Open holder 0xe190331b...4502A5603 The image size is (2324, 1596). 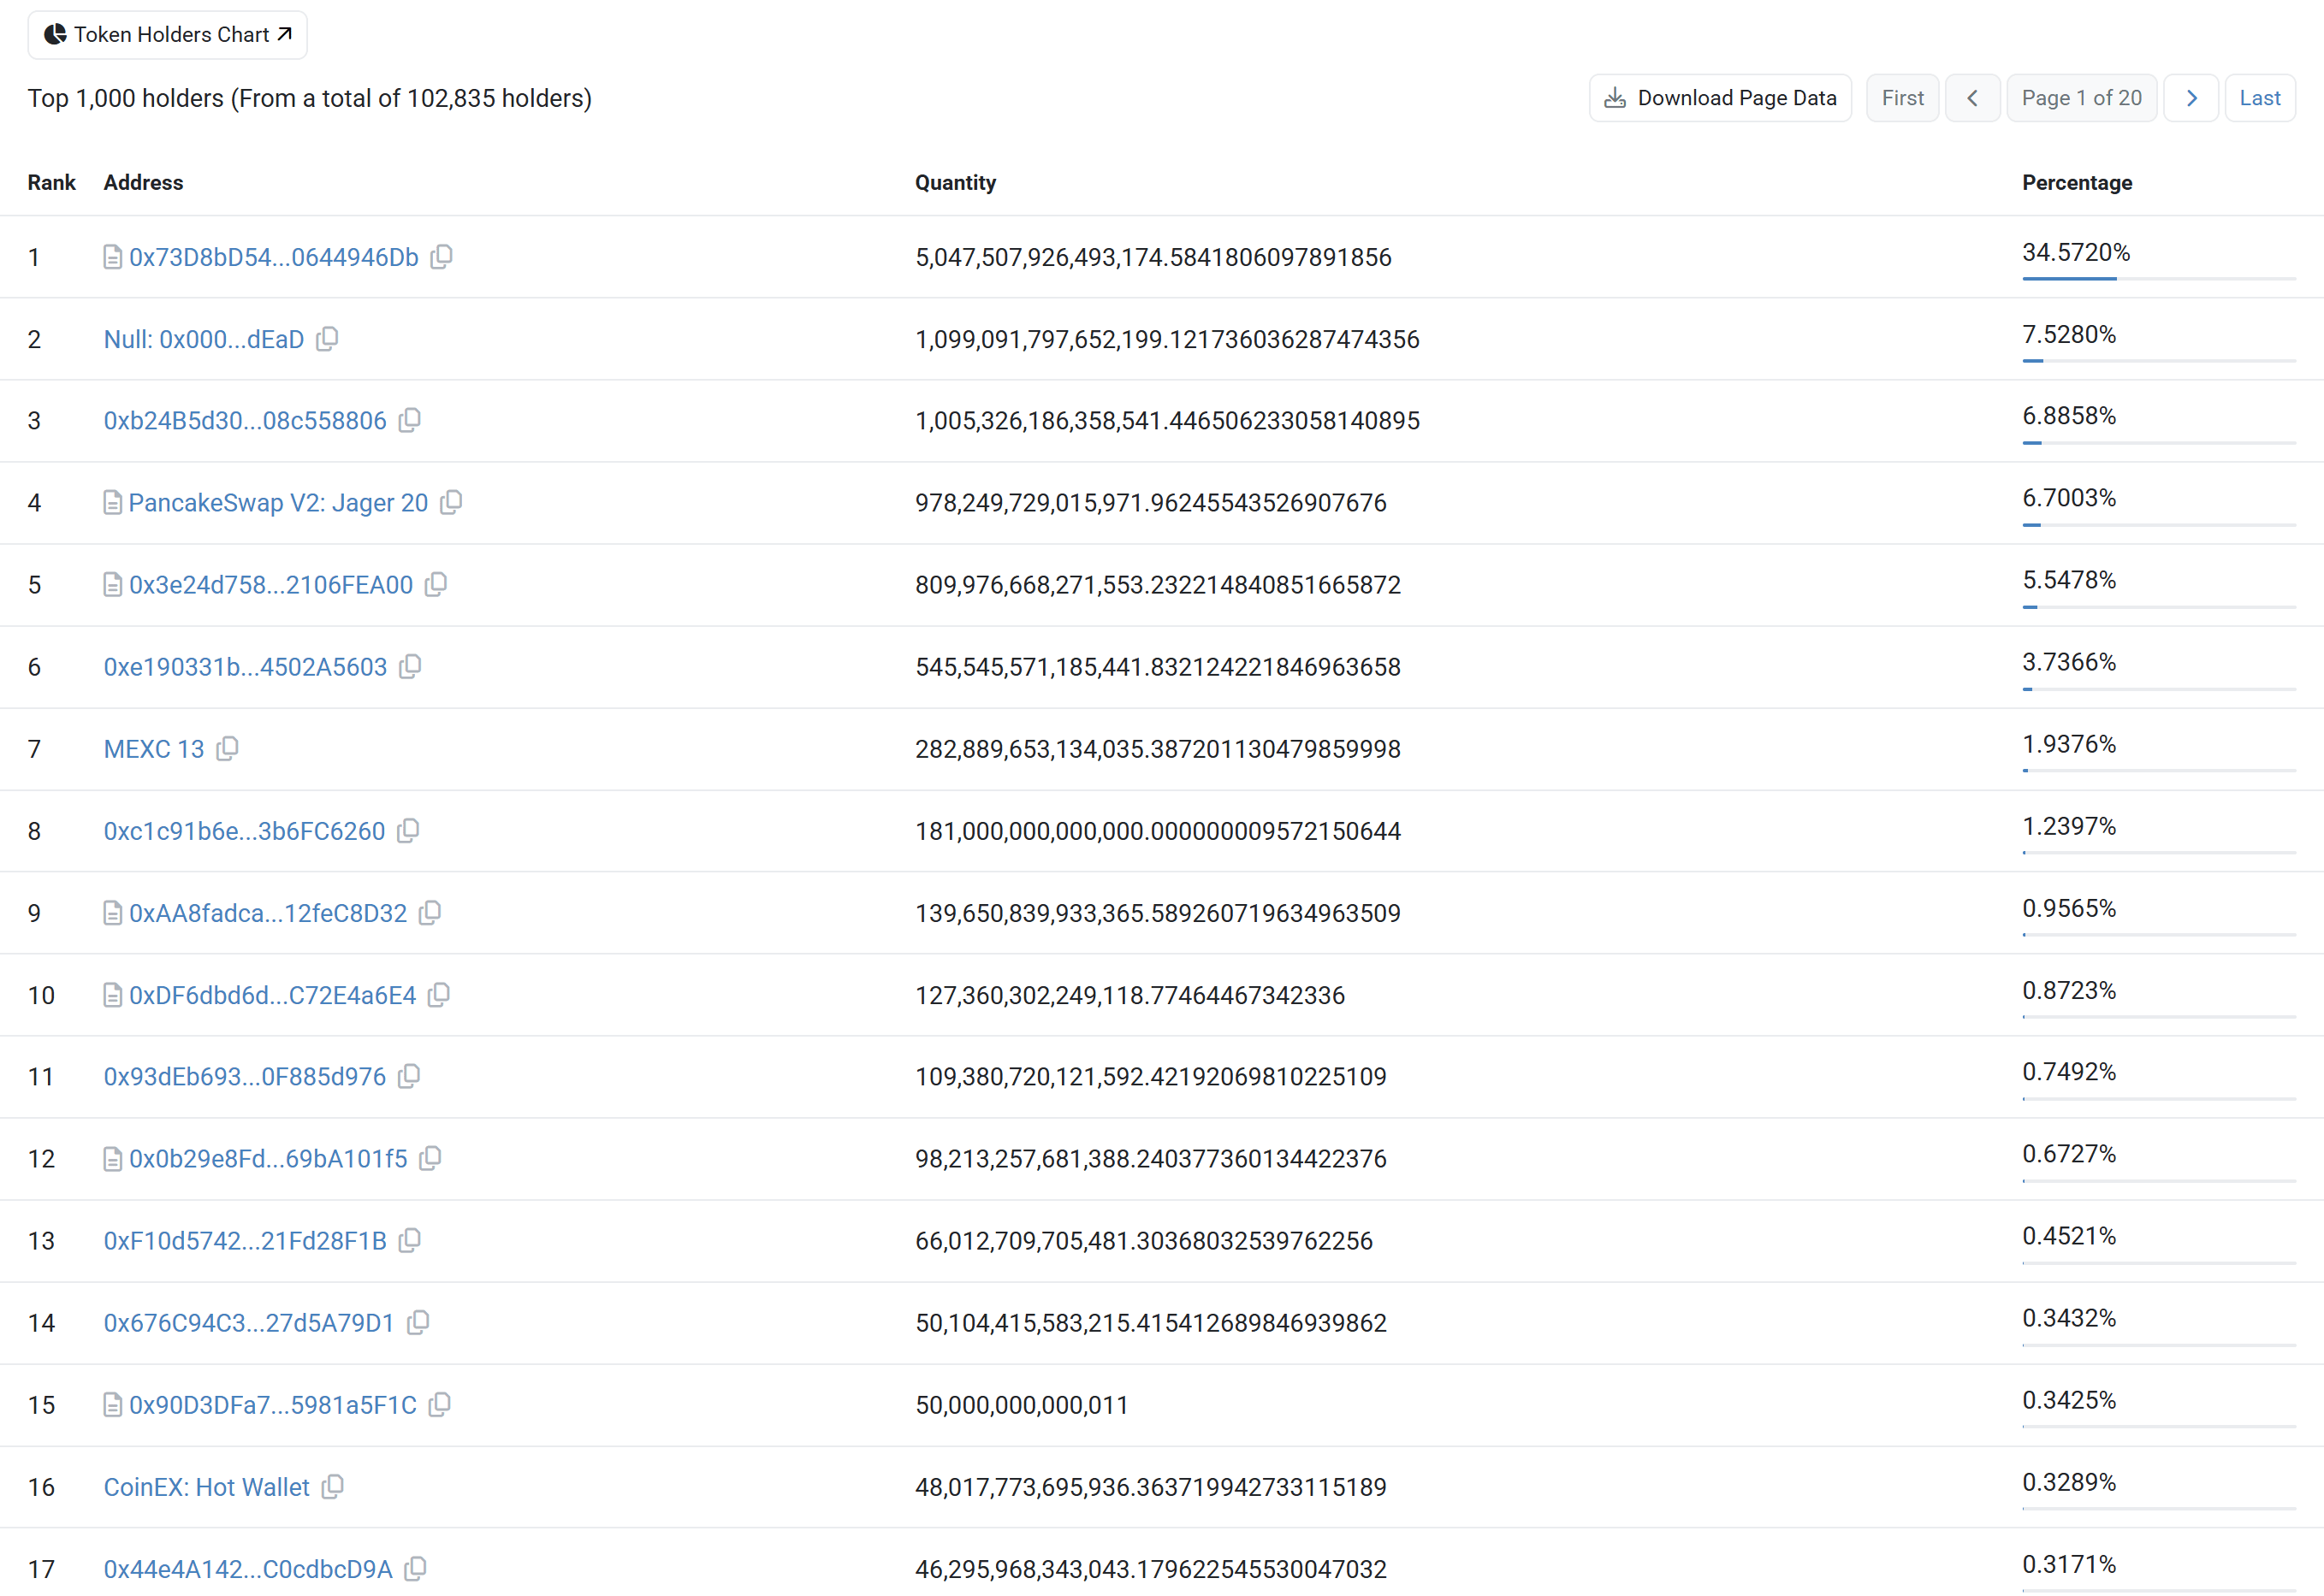click(245, 666)
